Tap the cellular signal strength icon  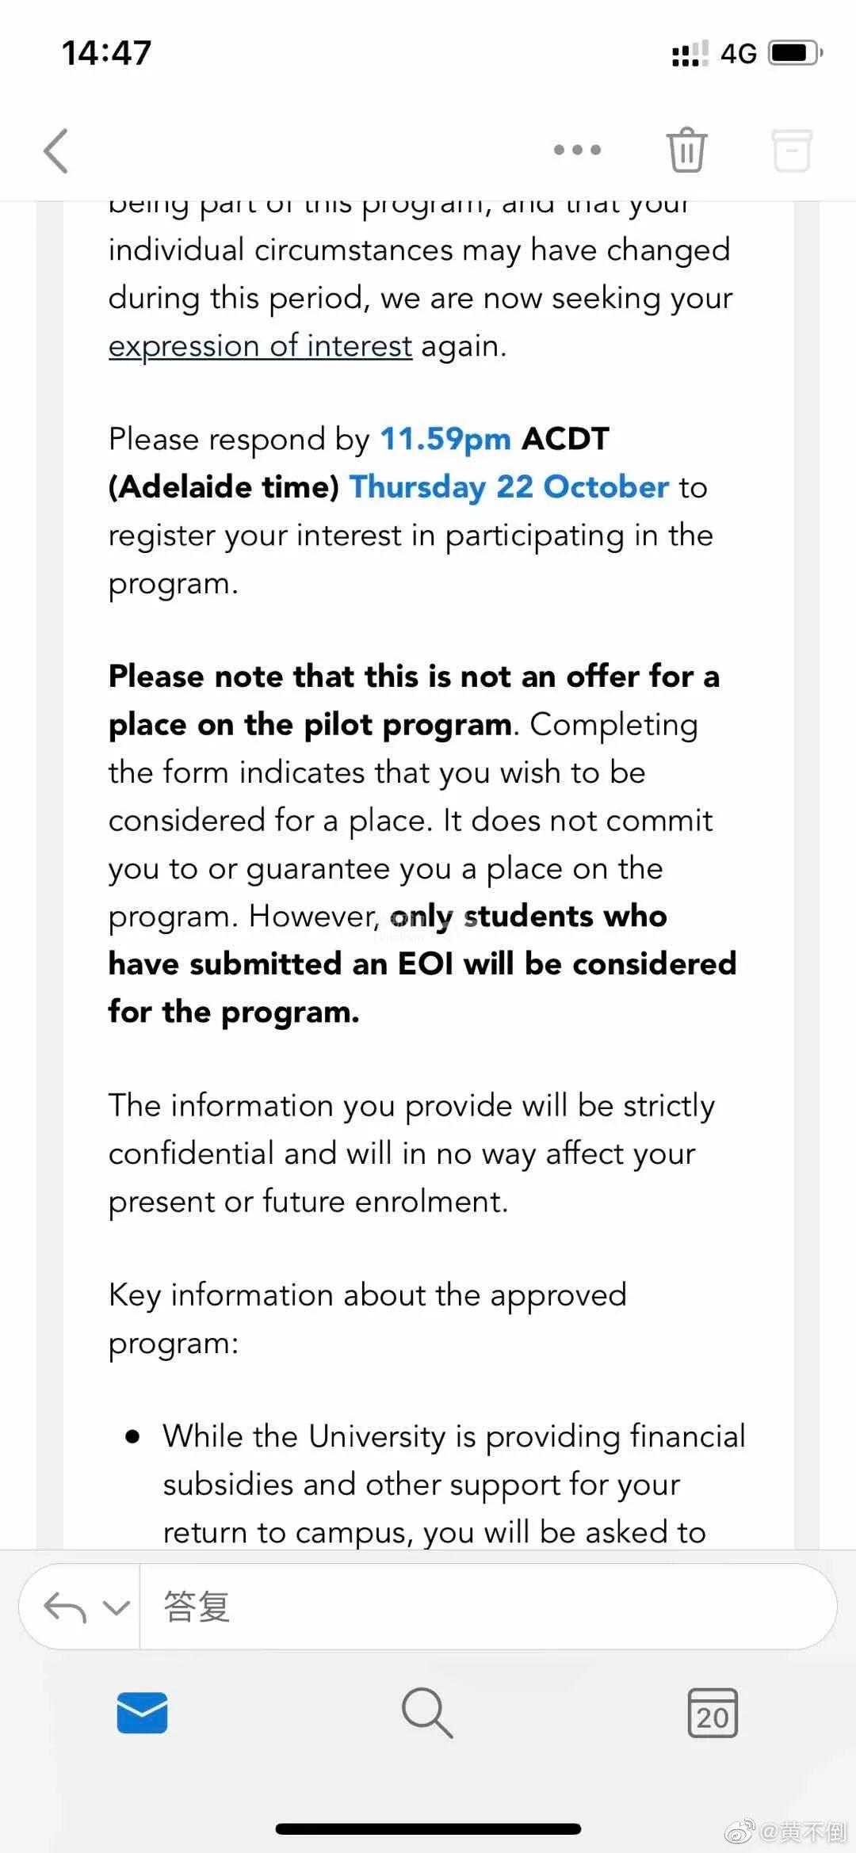pos(690,54)
